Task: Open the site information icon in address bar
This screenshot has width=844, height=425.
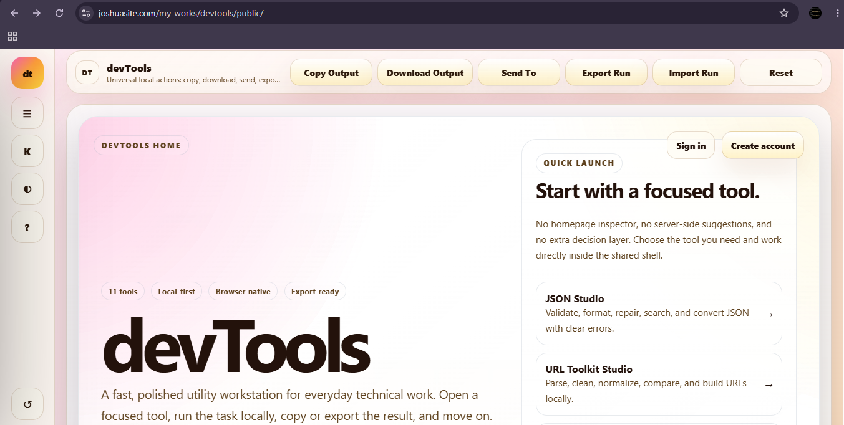Action: pos(86,13)
